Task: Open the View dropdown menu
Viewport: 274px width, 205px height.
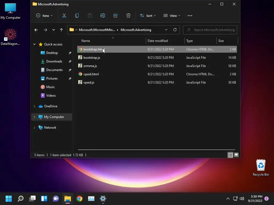Action: pyautogui.click(x=172, y=16)
